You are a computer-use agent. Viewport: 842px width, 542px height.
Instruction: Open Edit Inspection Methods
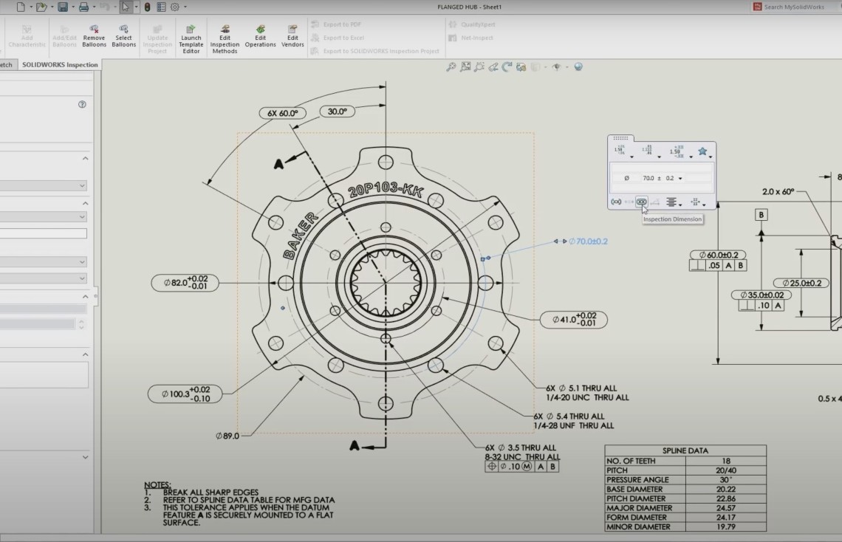[225, 39]
